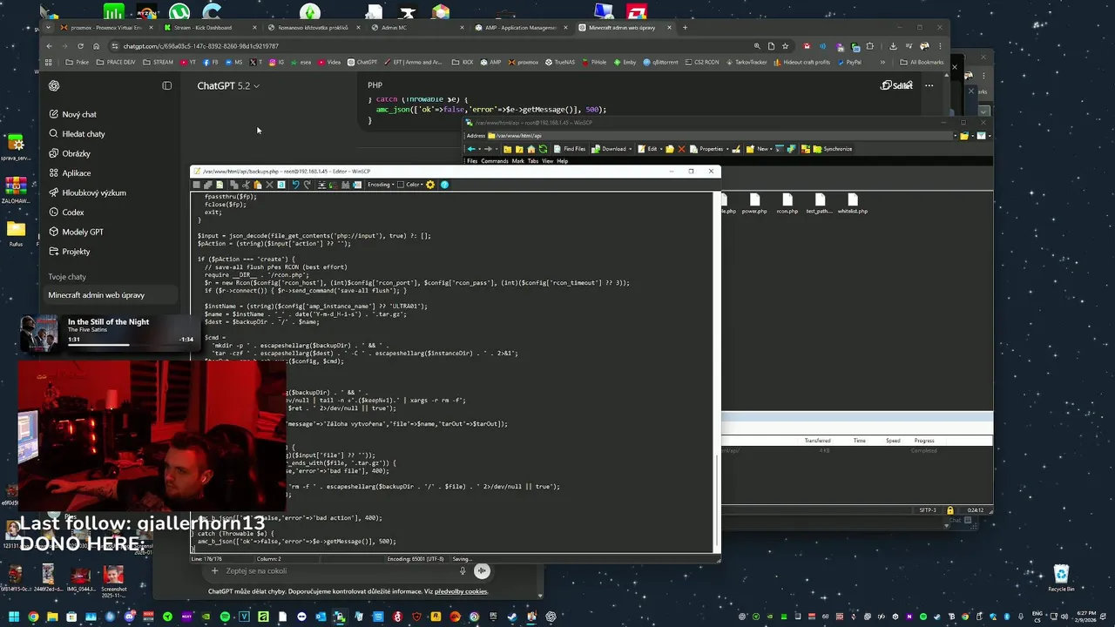Click the Sdílet share button
This screenshot has width=1115, height=627.
(x=897, y=85)
